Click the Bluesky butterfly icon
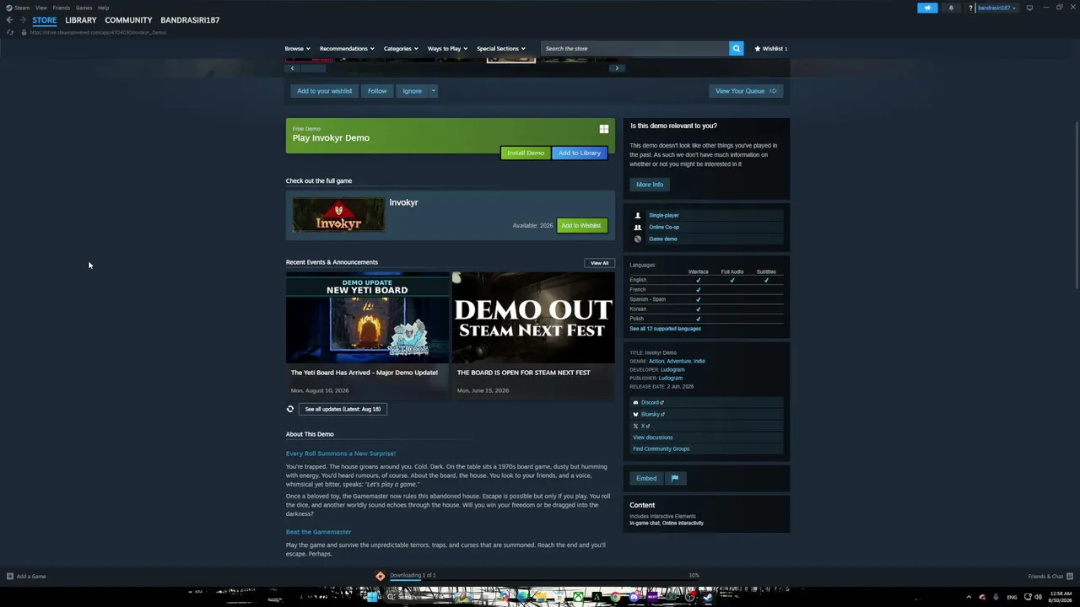The height and width of the screenshot is (607, 1080). click(x=635, y=415)
